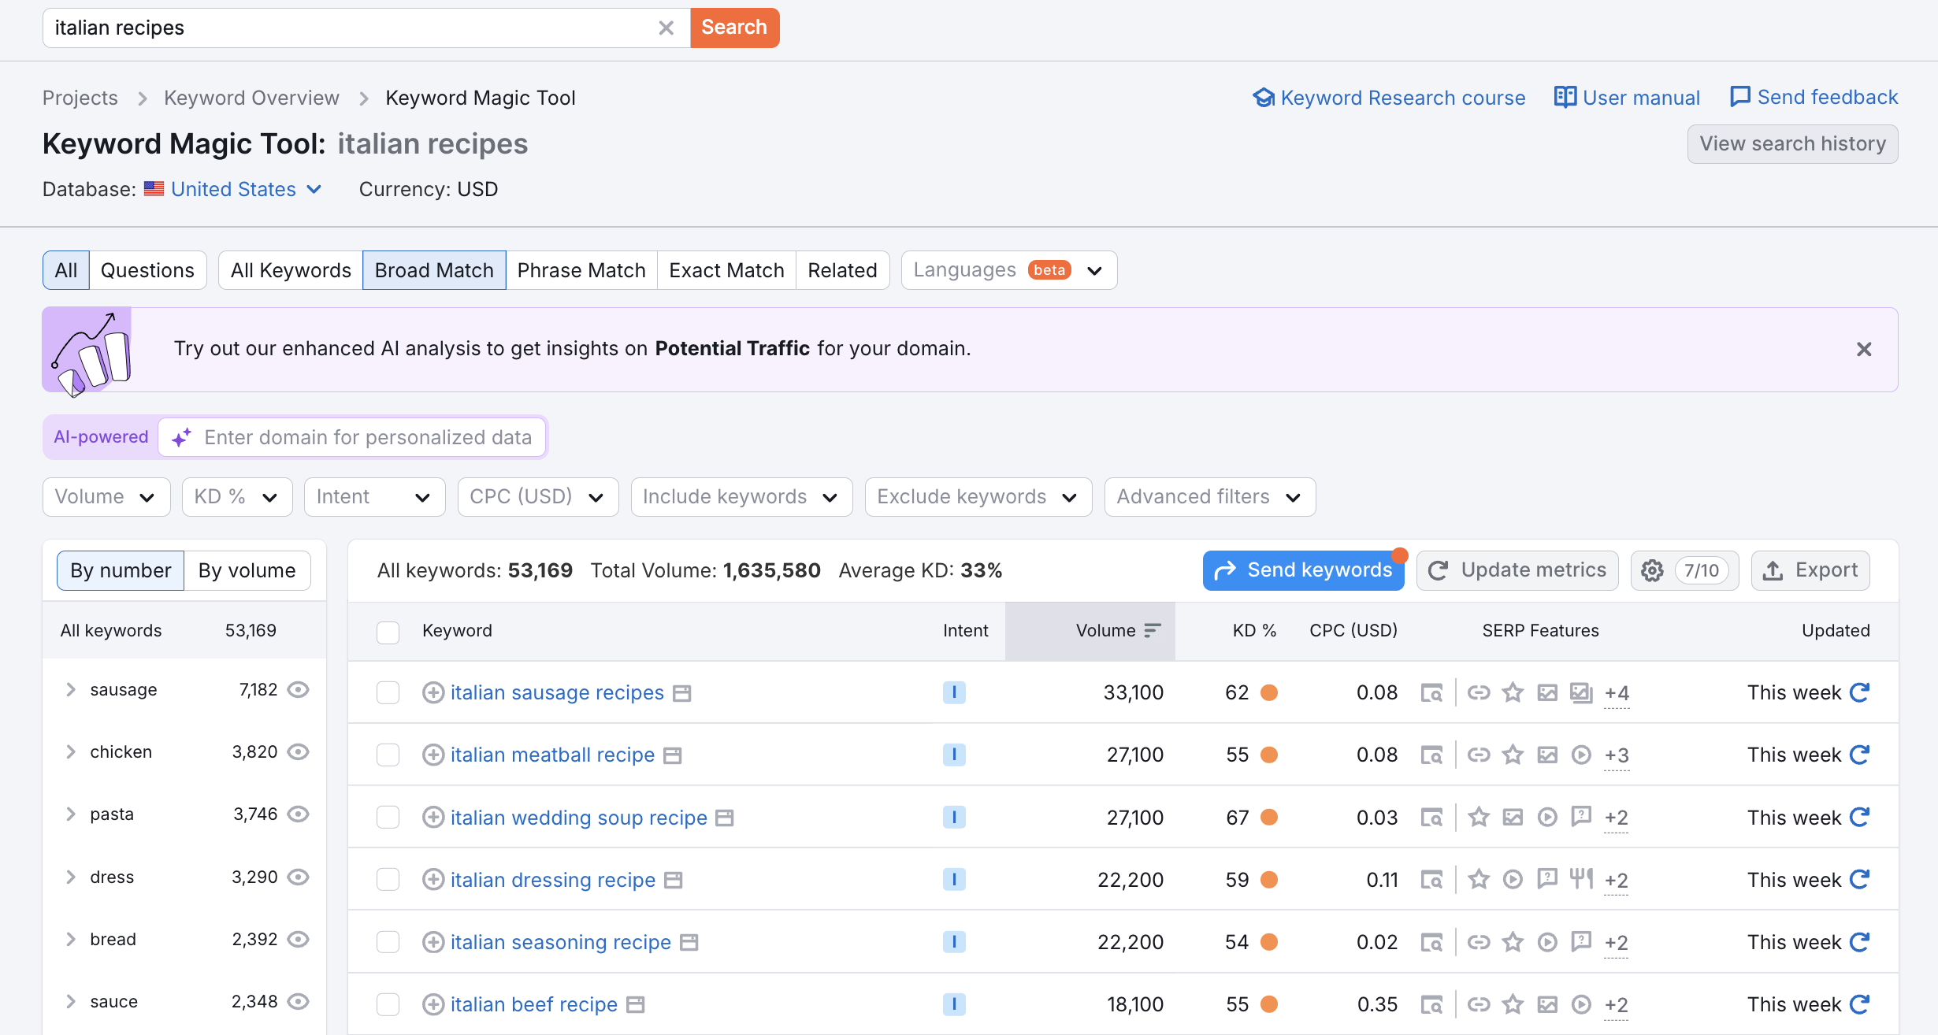Clear the search box with the X icon

[666, 28]
